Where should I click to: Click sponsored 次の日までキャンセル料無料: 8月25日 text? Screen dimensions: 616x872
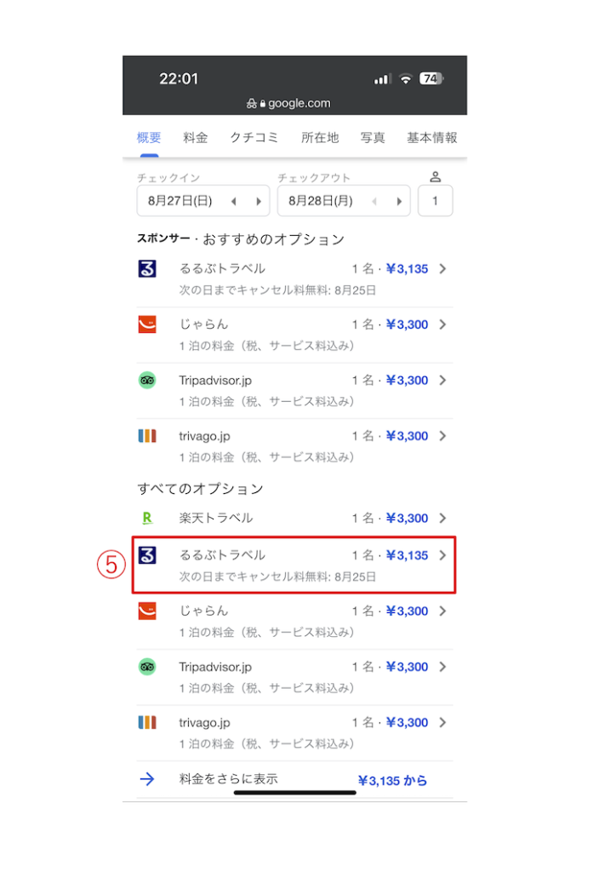click(x=277, y=290)
